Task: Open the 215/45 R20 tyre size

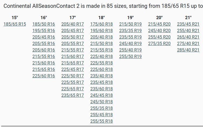Action: [159, 24]
